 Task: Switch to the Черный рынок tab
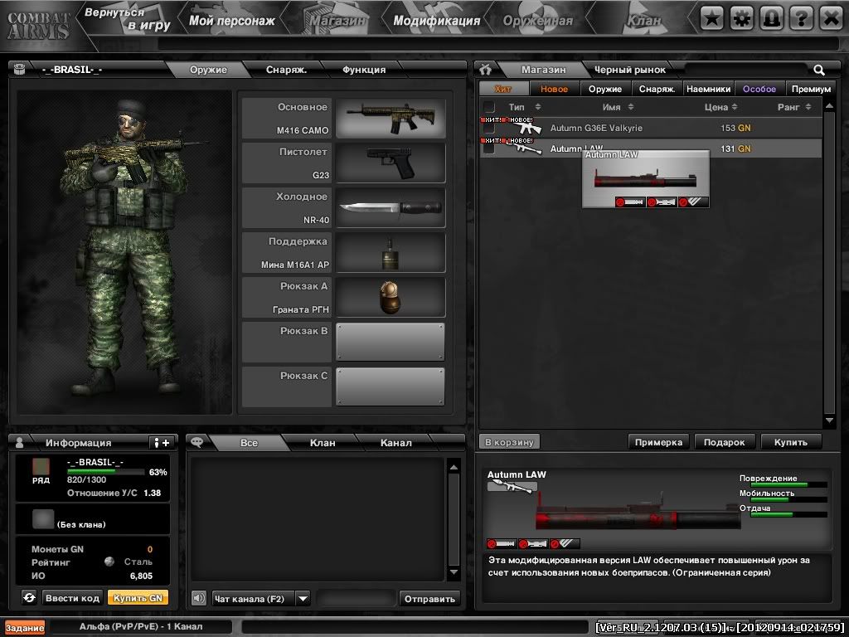pos(630,71)
